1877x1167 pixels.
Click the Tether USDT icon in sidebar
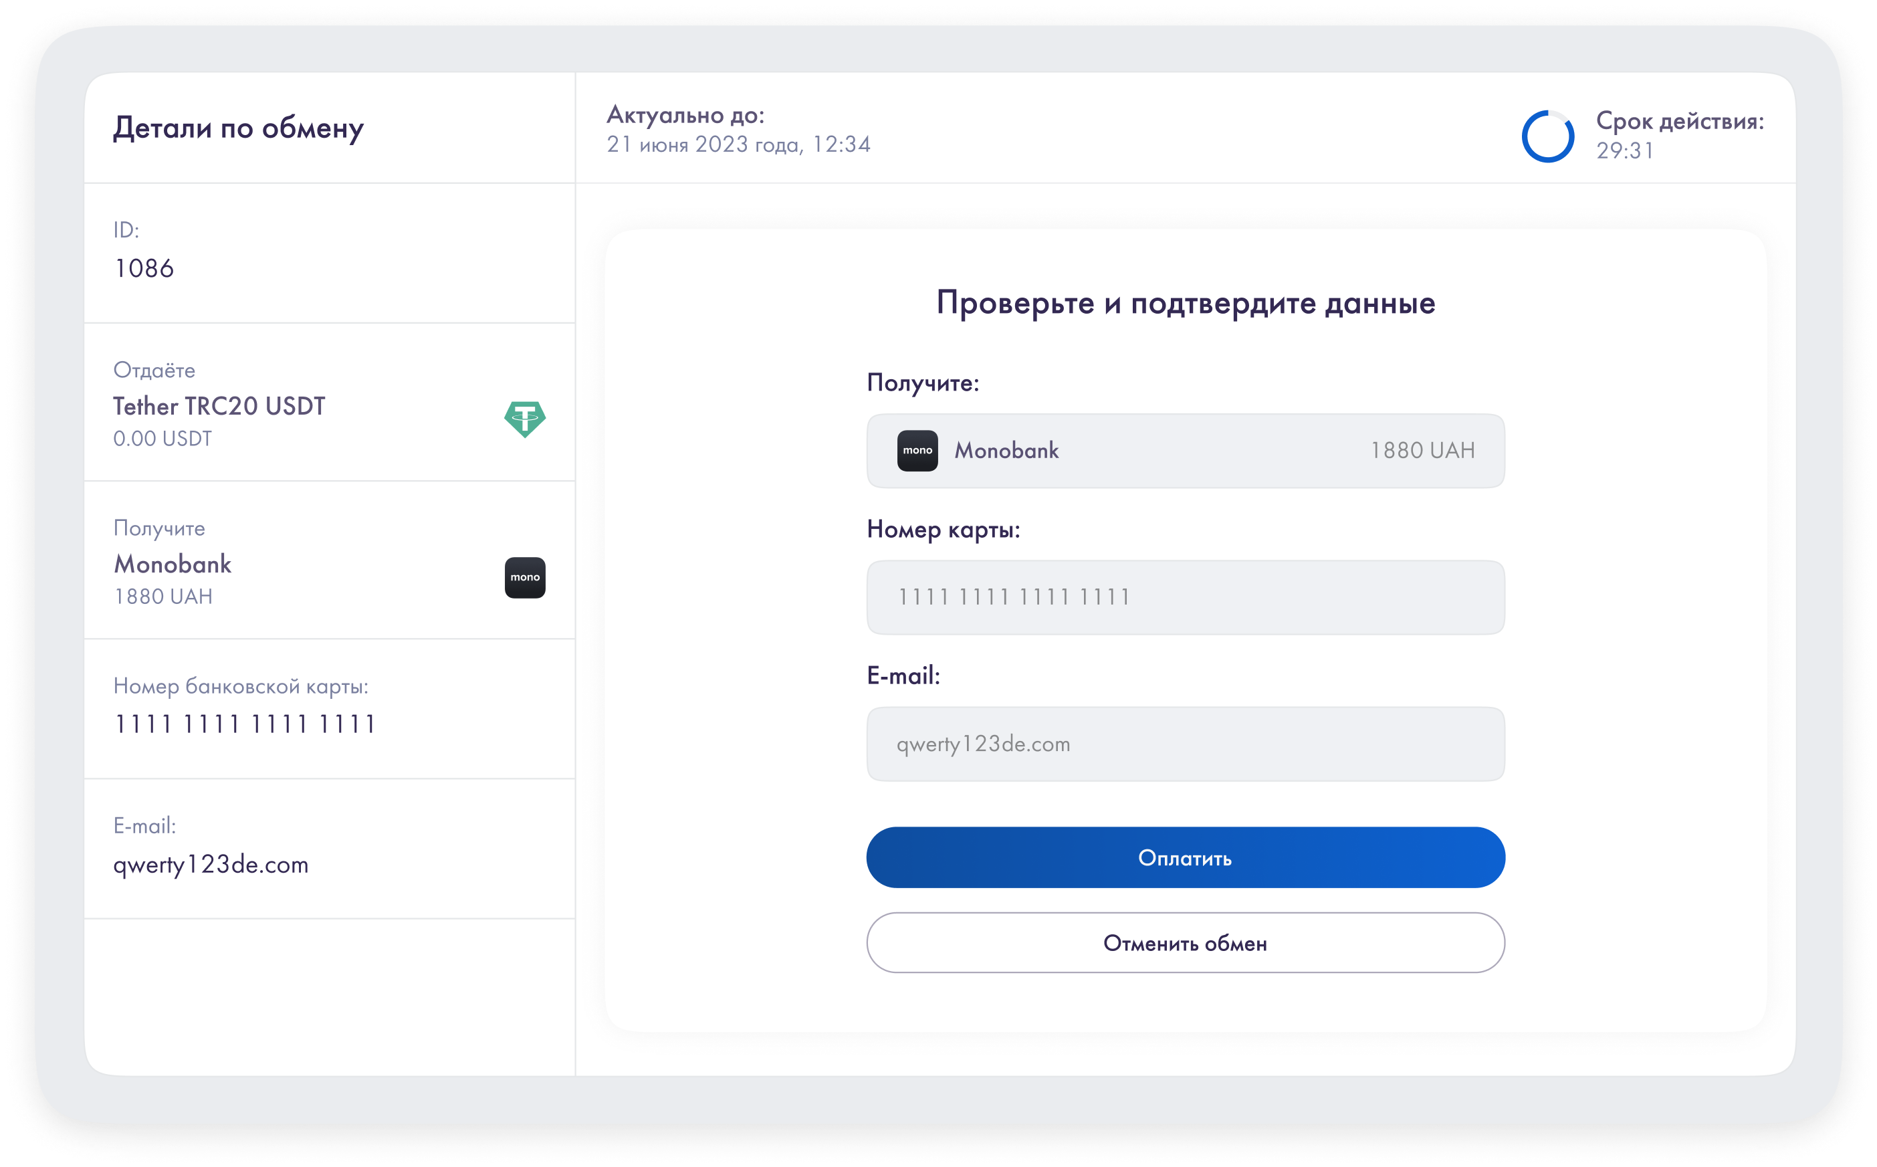tap(525, 419)
